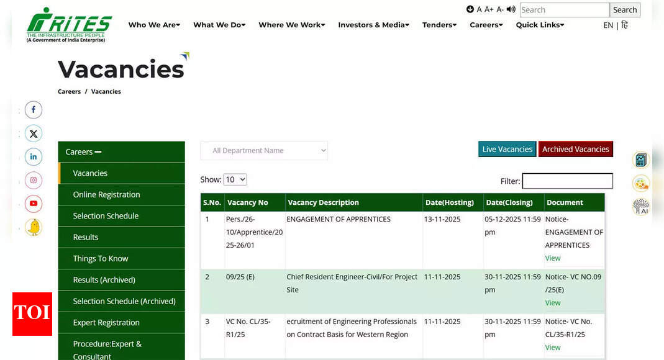Open the All Department Name dropdown
The image size is (664, 360).
click(263, 150)
